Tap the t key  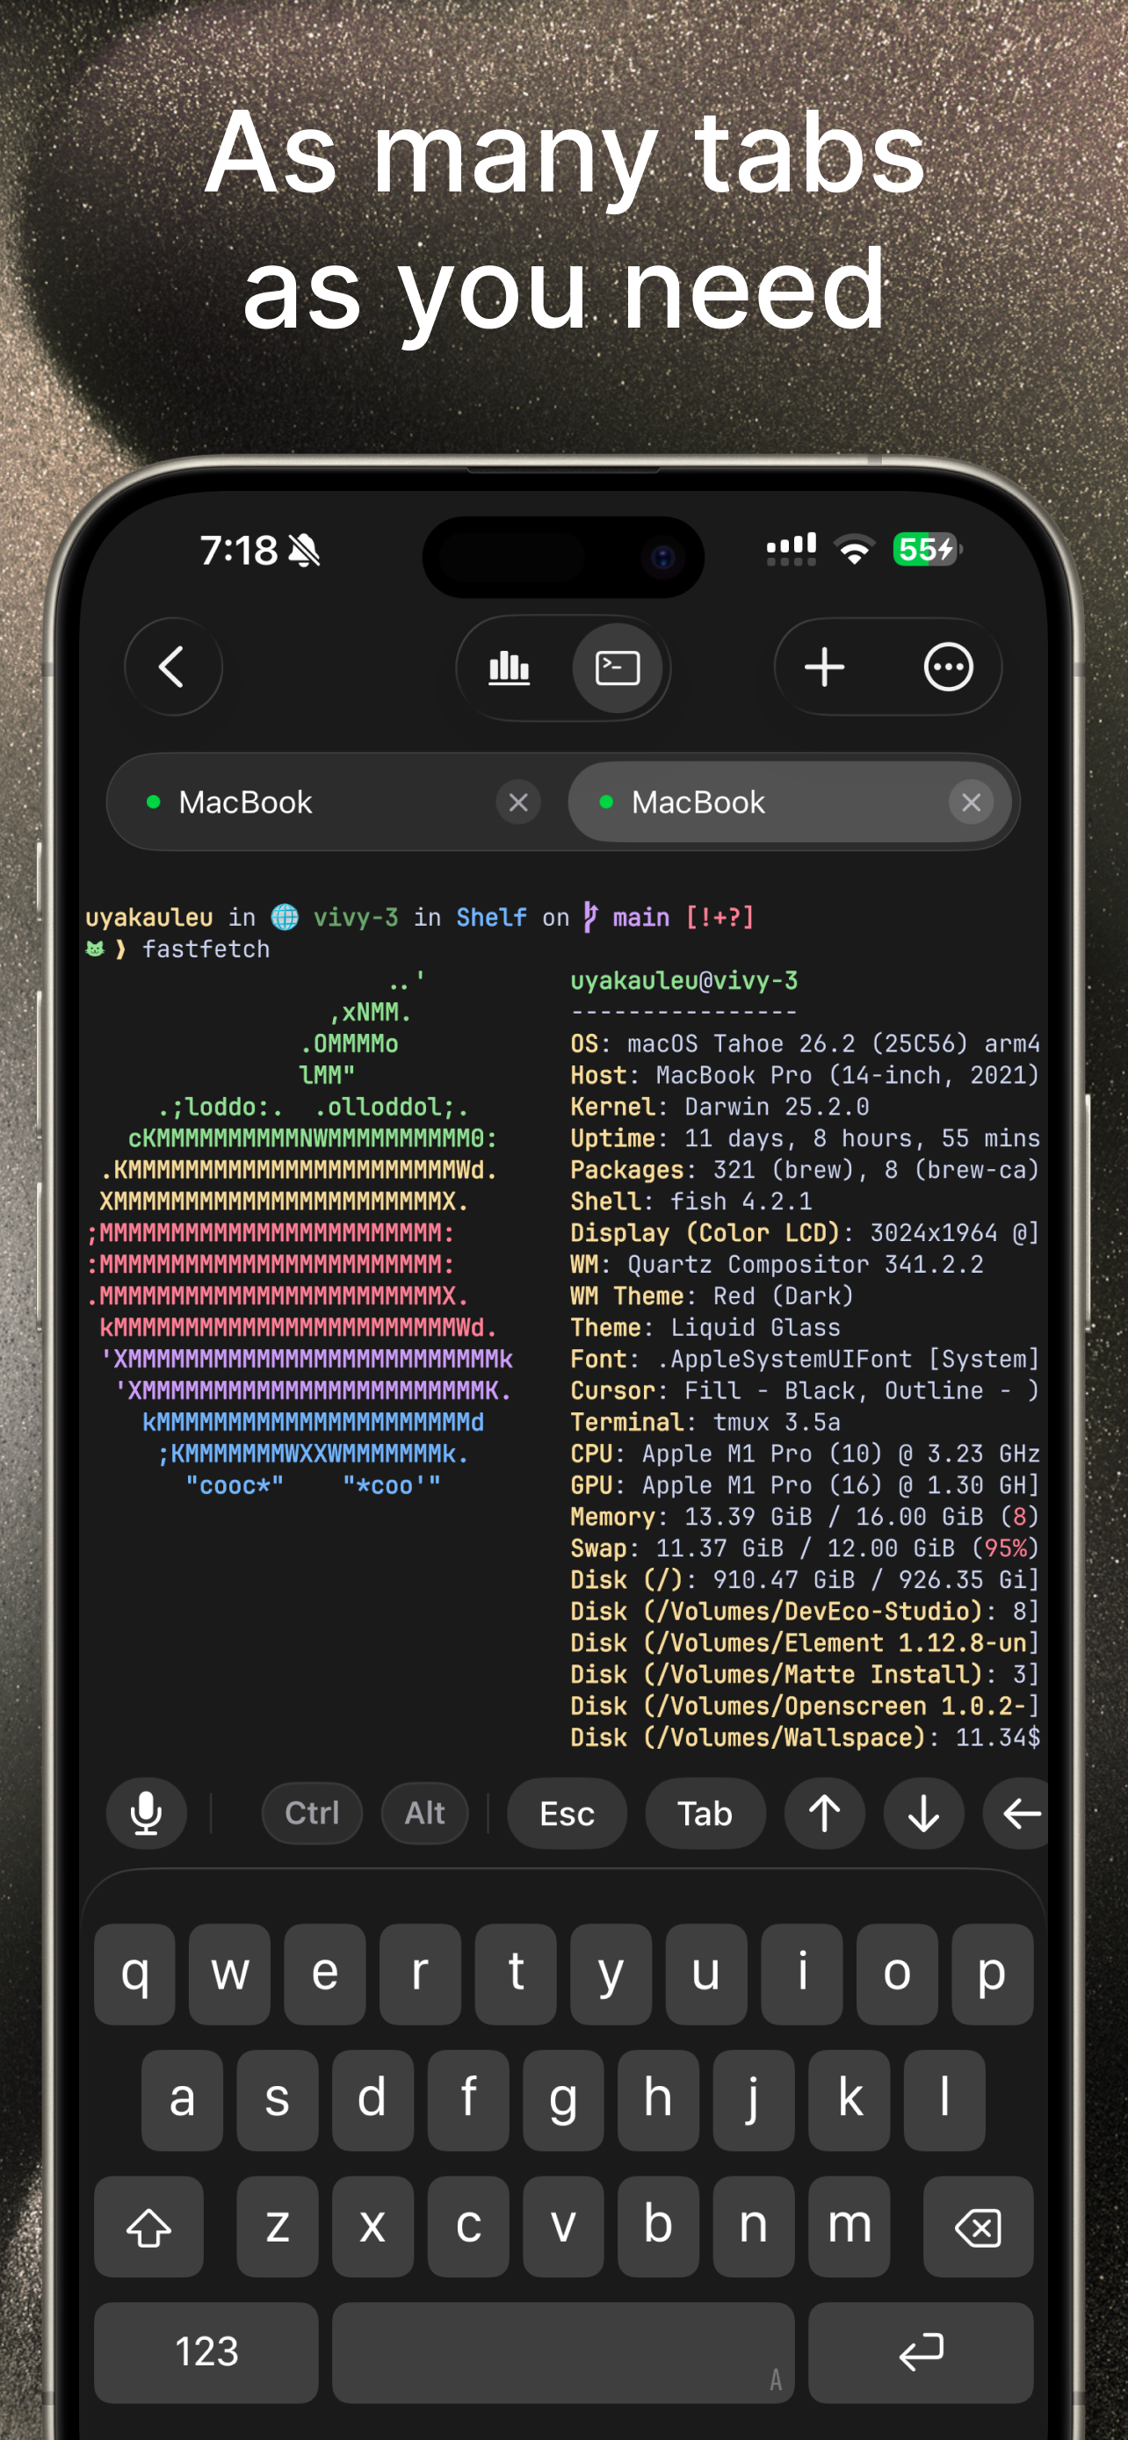tap(517, 1974)
